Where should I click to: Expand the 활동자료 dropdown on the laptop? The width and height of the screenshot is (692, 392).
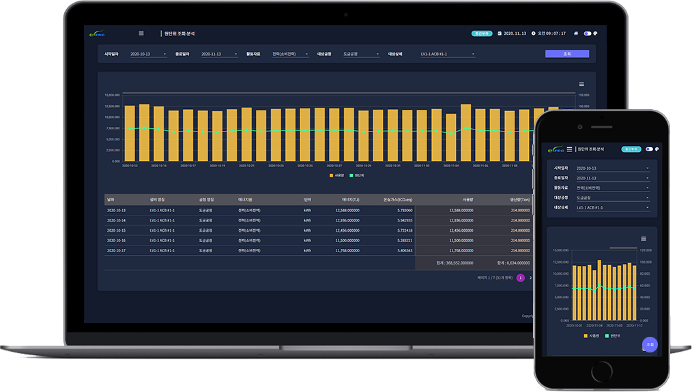[291, 54]
